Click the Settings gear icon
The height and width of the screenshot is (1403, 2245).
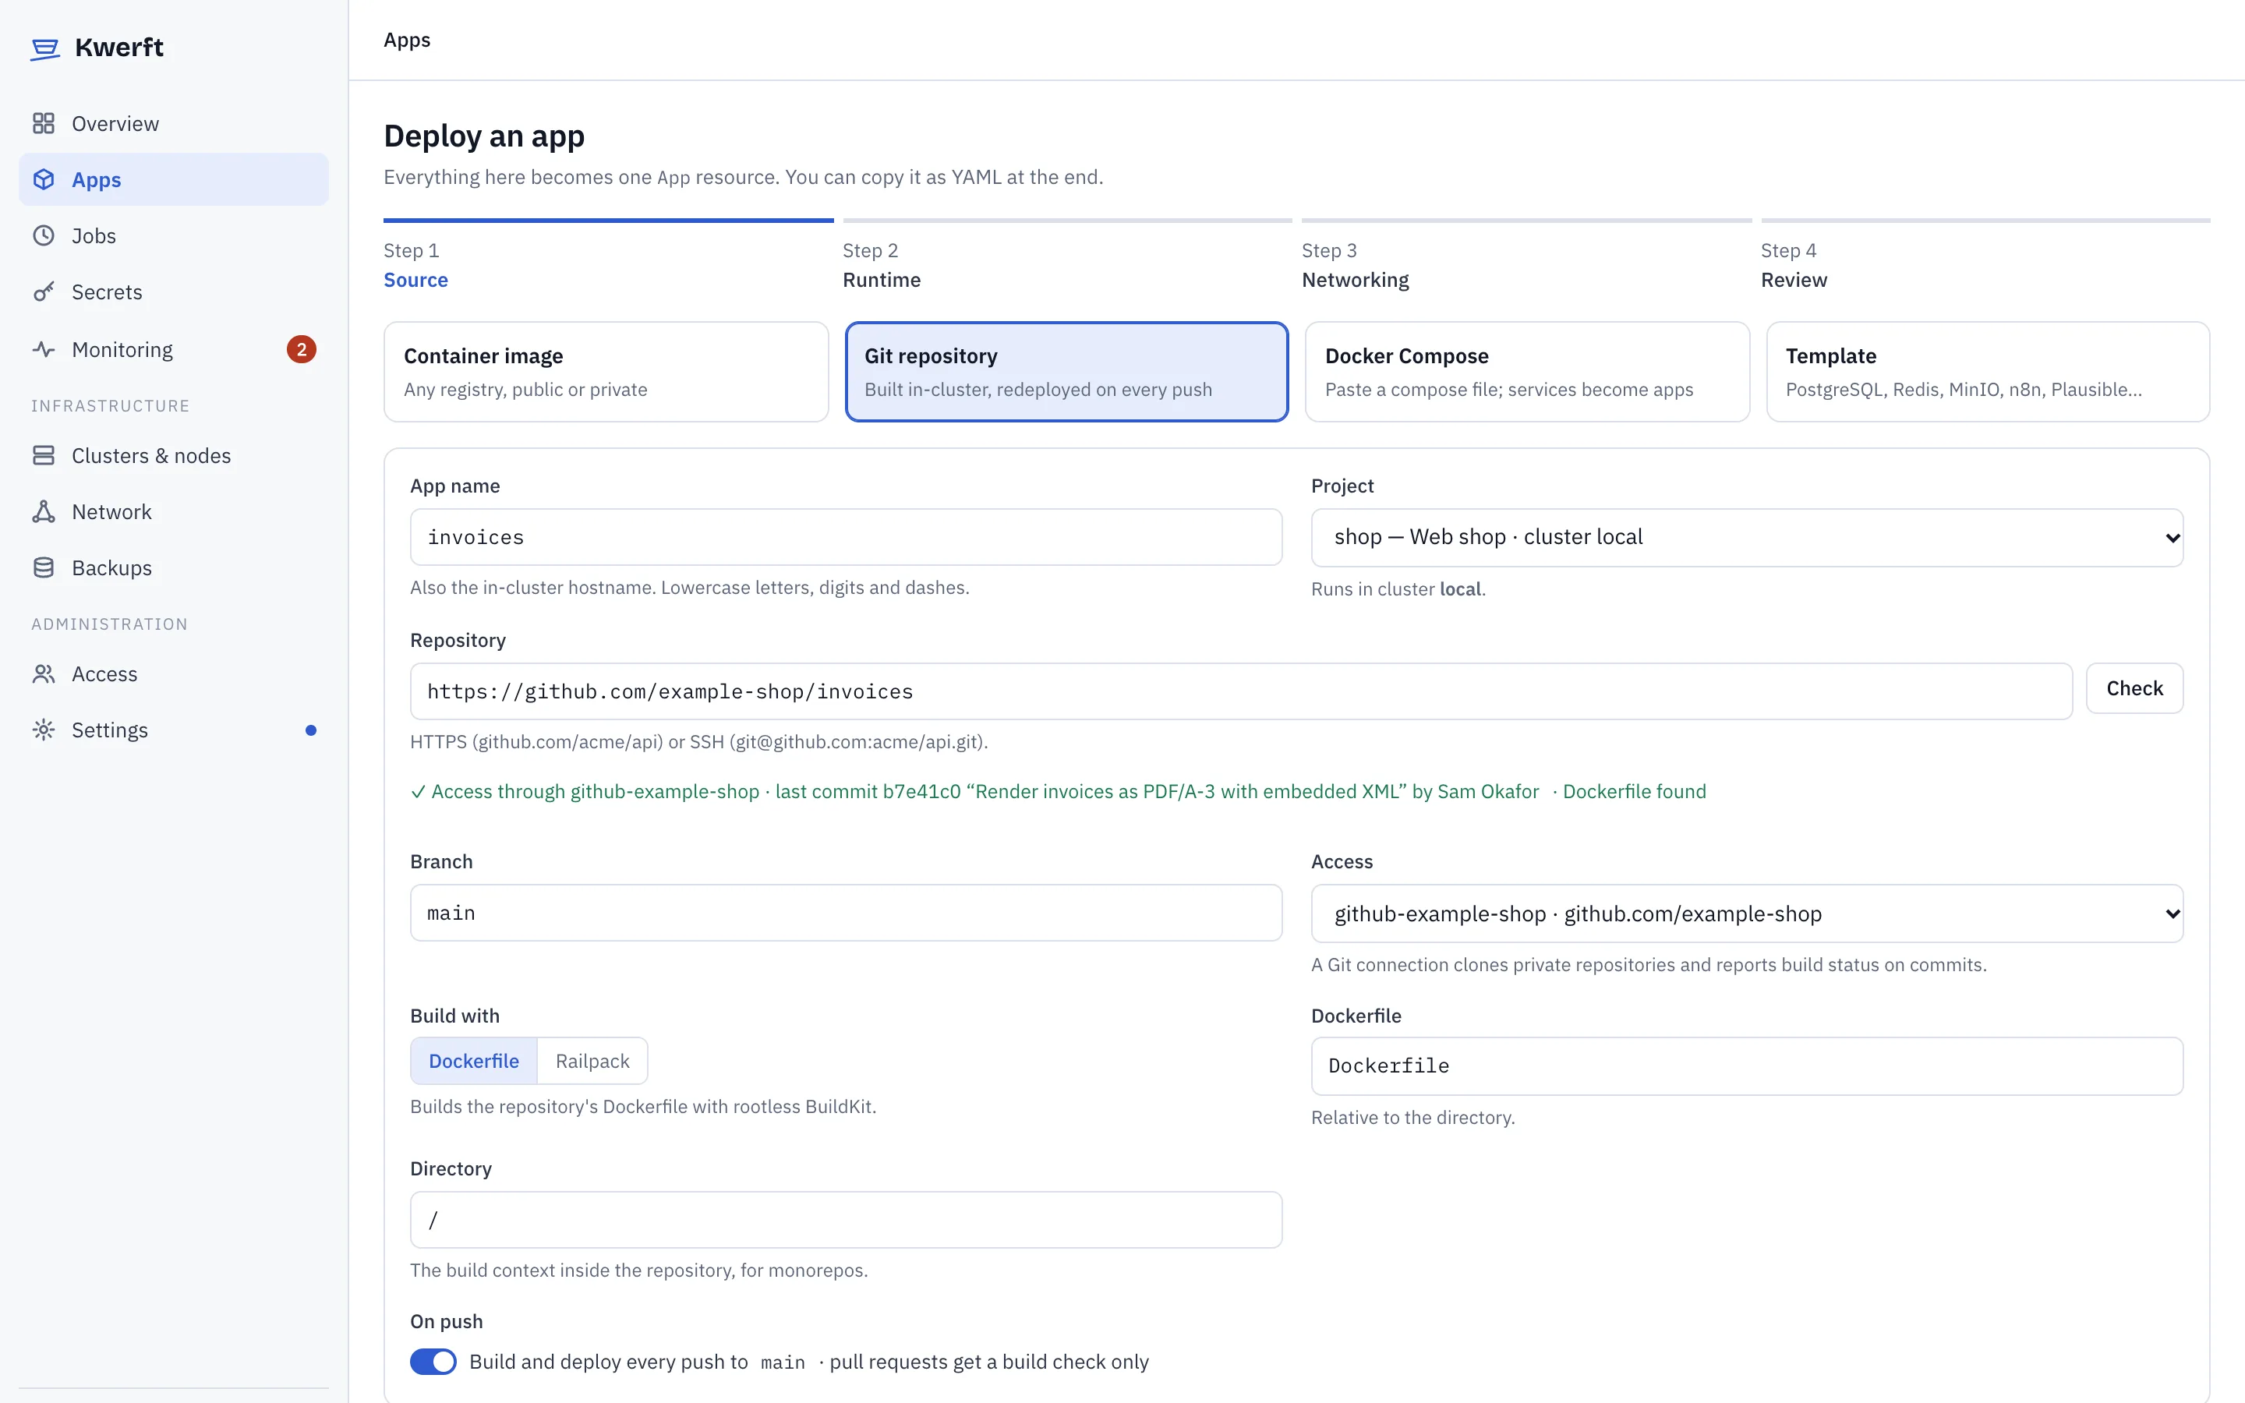(44, 730)
